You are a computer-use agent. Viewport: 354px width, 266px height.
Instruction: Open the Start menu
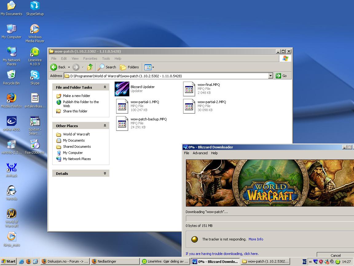tap(9, 261)
